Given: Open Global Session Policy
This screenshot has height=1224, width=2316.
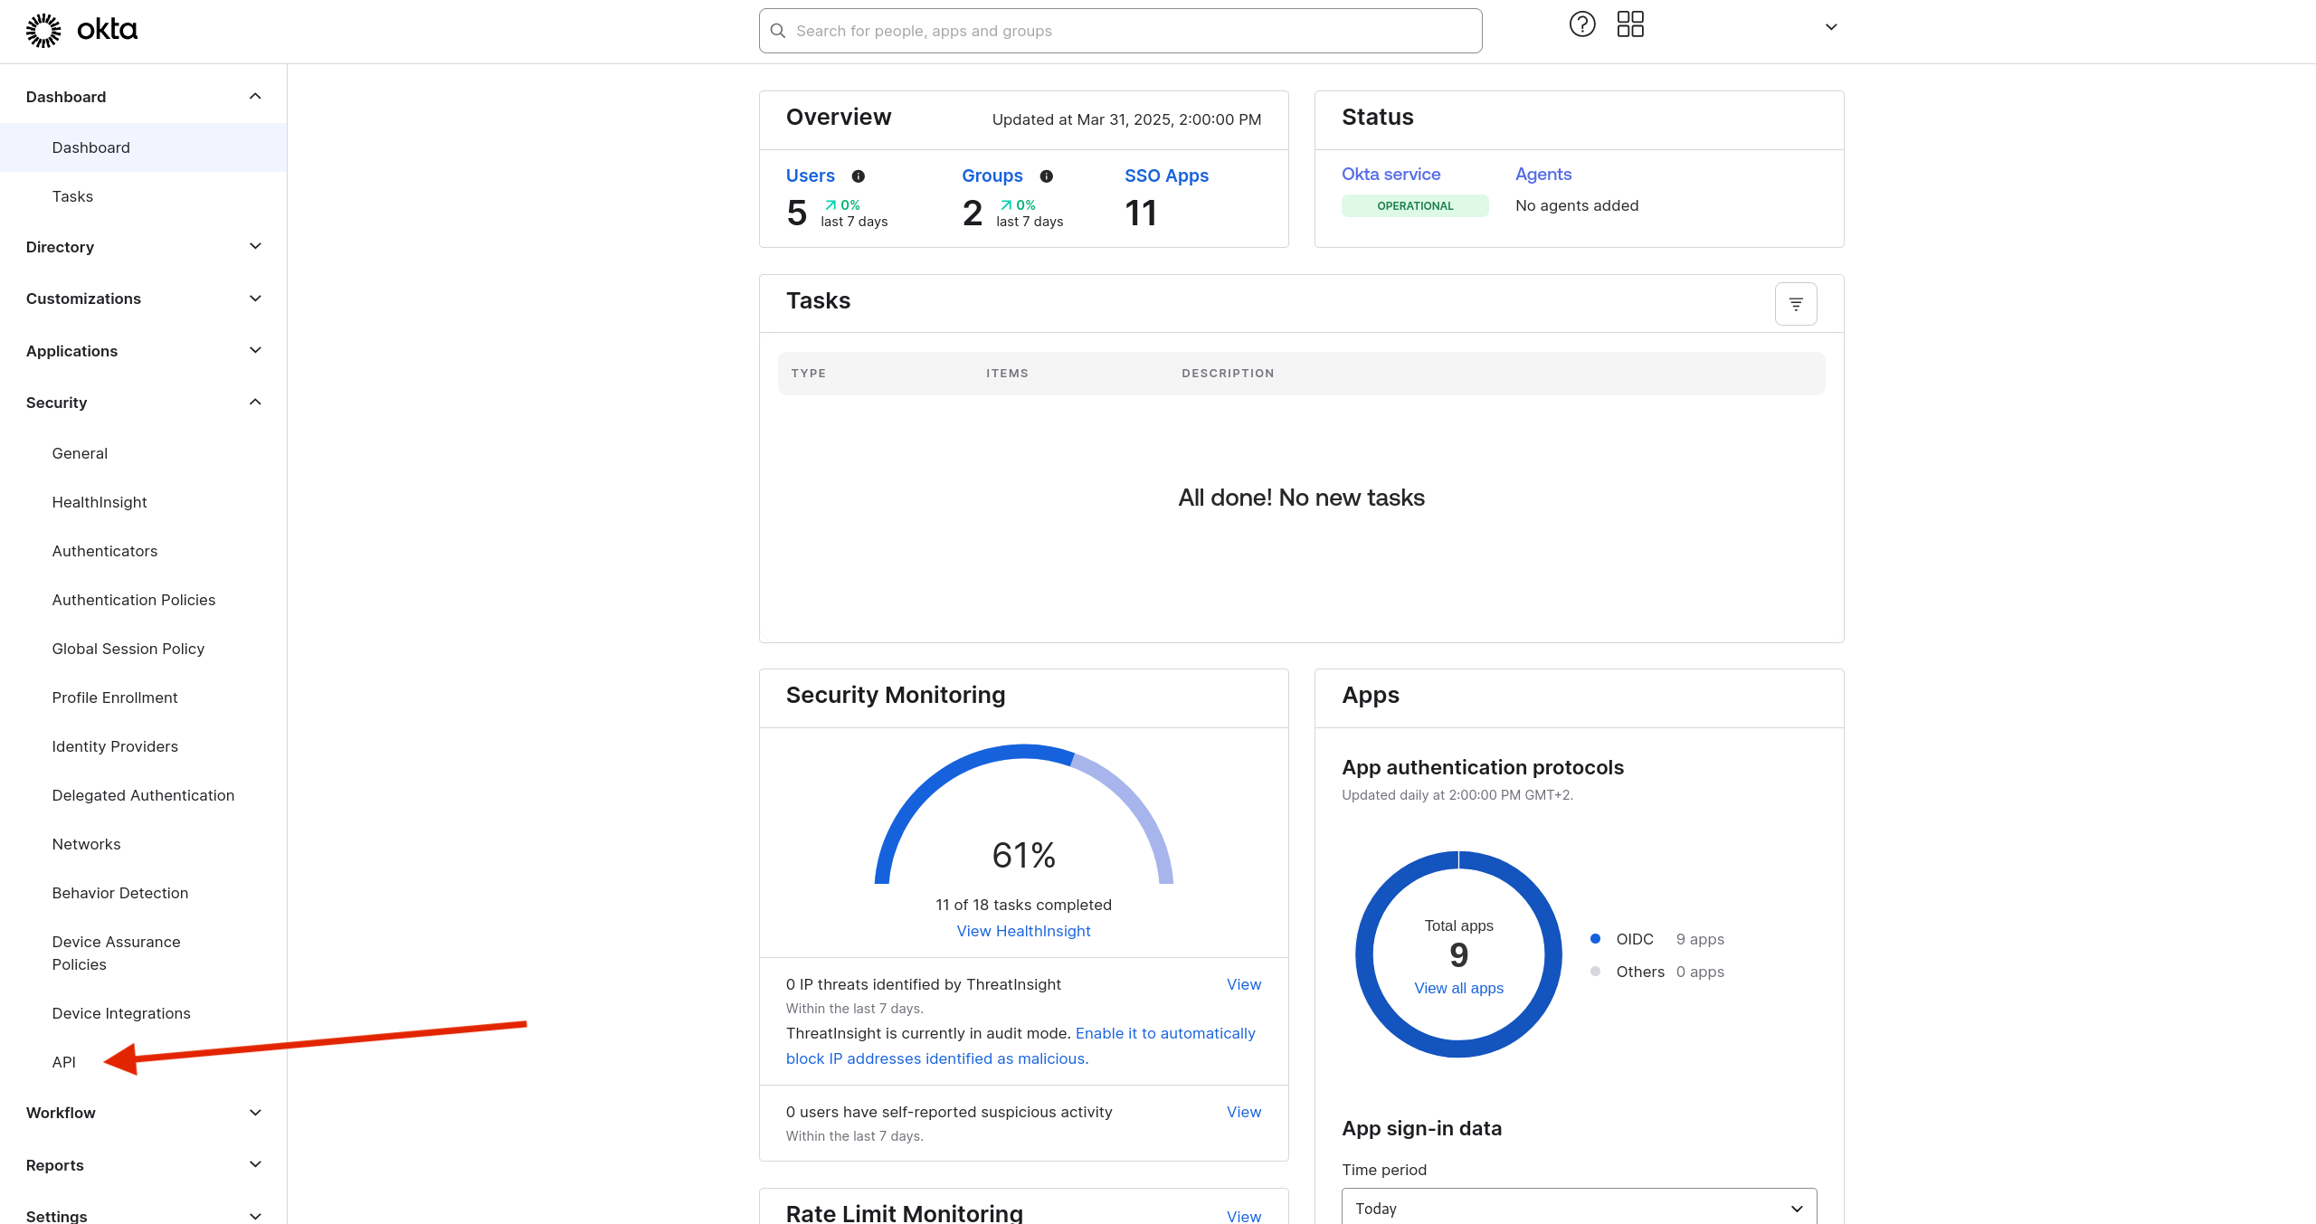Looking at the screenshot, I should pyautogui.click(x=128, y=649).
